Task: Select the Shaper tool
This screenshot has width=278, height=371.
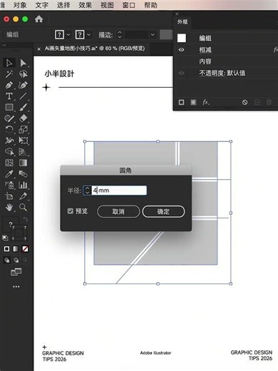Action: pos(9,118)
